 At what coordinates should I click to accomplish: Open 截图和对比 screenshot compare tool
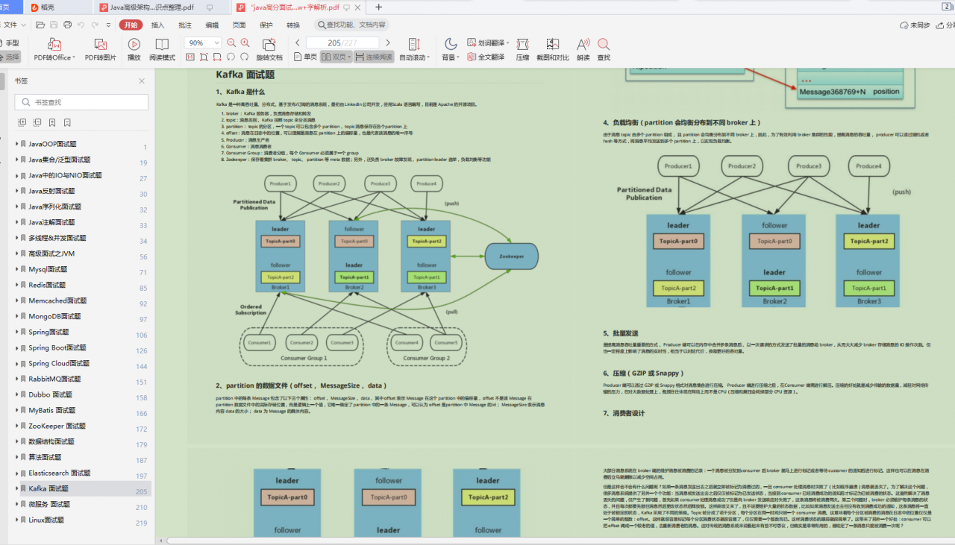tap(552, 49)
